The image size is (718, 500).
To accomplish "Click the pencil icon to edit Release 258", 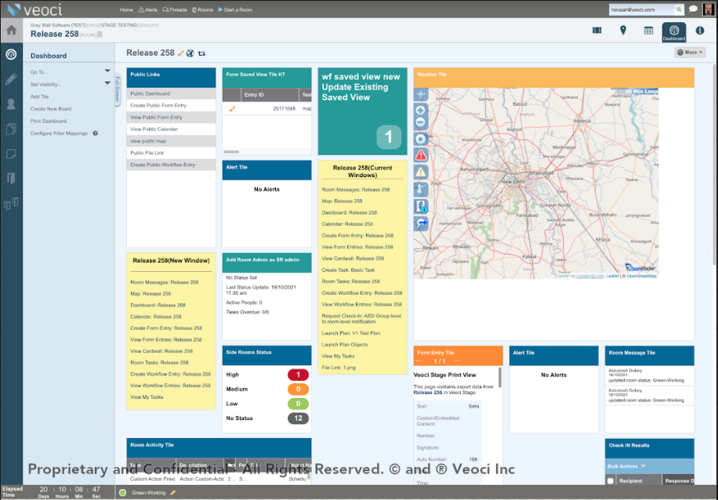I will point(180,52).
